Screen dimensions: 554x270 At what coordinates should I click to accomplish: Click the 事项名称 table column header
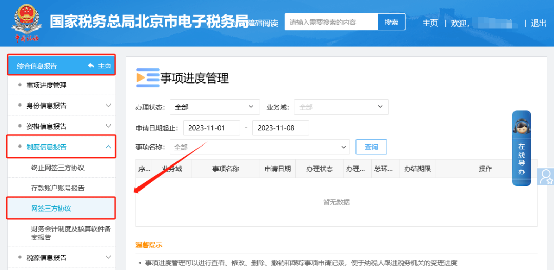[226, 169]
